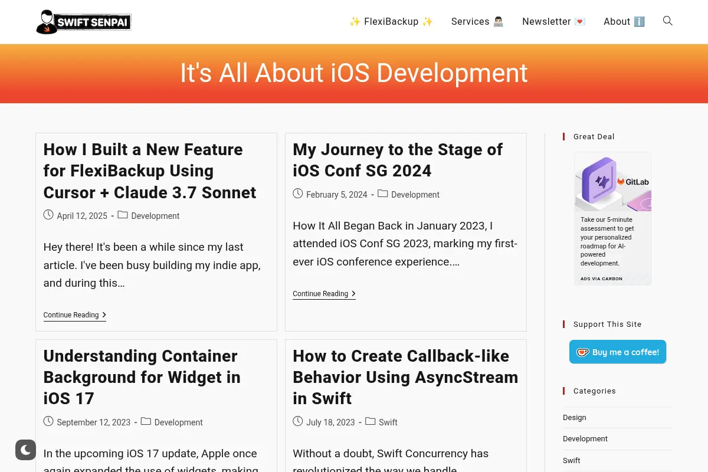Screen dimensions: 708x472
Task: Continue Reading the iOS Conf SG article
Action: tap(324, 294)
